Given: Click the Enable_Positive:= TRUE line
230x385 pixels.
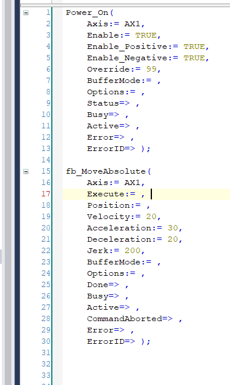Looking at the screenshot, I should (x=148, y=47).
